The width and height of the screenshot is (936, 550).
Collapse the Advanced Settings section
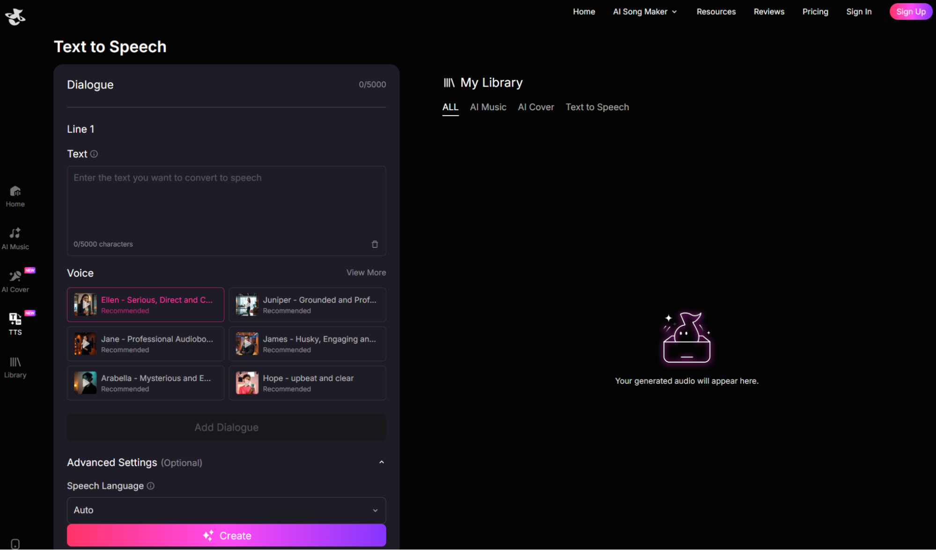(381, 462)
